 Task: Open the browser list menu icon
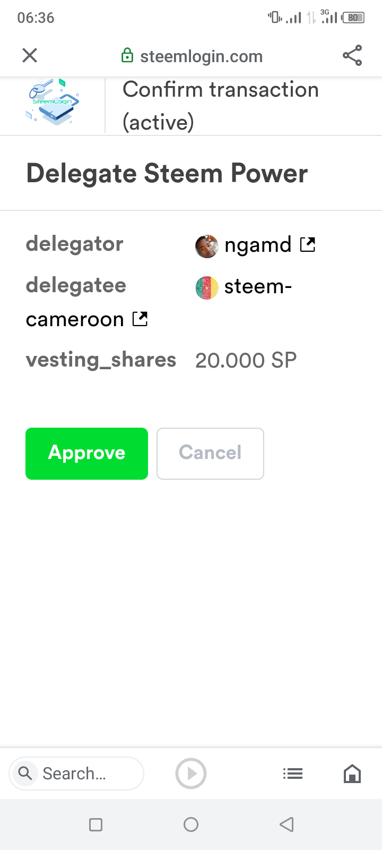(293, 773)
